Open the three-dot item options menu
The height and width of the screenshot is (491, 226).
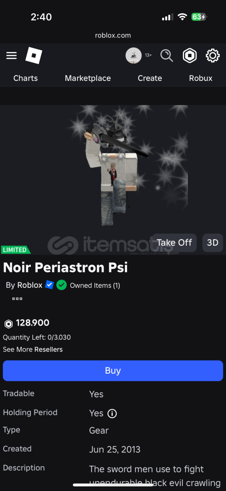click(x=17, y=299)
